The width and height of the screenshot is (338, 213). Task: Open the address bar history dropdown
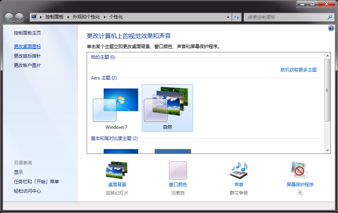[228, 17]
